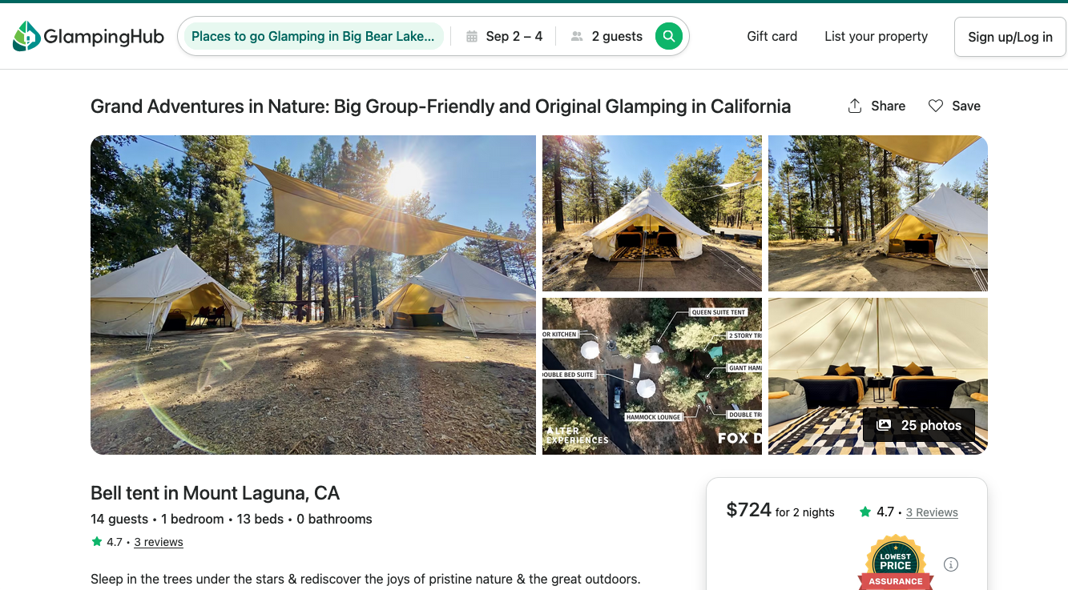Open the 3 reviews link under title
Screen dimensions: 1068x590
click(159, 542)
